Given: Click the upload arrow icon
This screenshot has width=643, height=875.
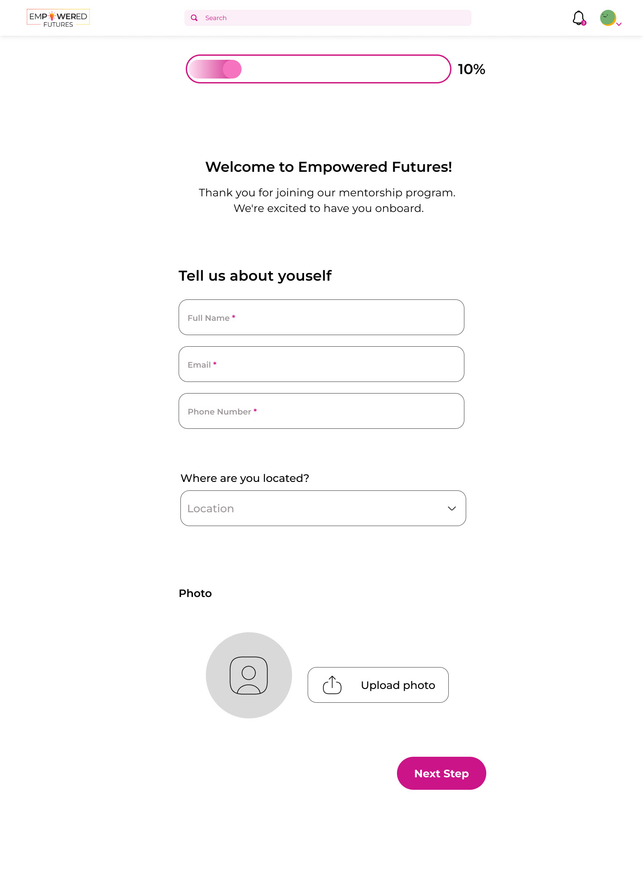Looking at the screenshot, I should click(x=332, y=685).
